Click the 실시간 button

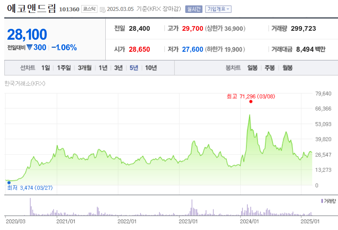[x=194, y=9]
